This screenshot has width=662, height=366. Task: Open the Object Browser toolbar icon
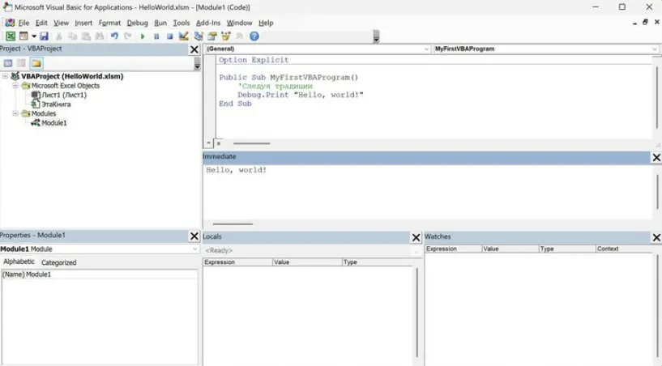click(226, 36)
